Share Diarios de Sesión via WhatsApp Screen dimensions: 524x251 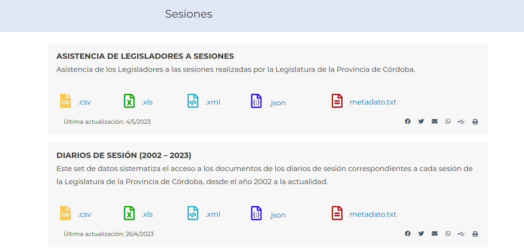448,234
